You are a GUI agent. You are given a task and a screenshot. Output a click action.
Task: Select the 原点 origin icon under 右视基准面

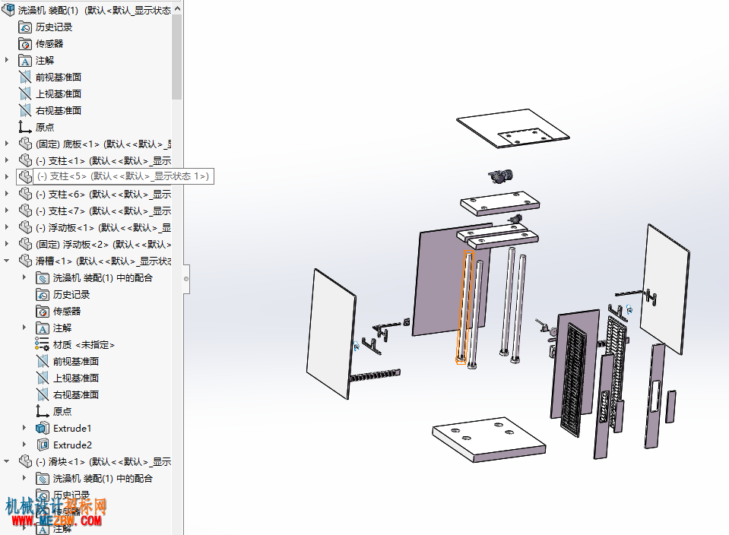click(x=25, y=127)
